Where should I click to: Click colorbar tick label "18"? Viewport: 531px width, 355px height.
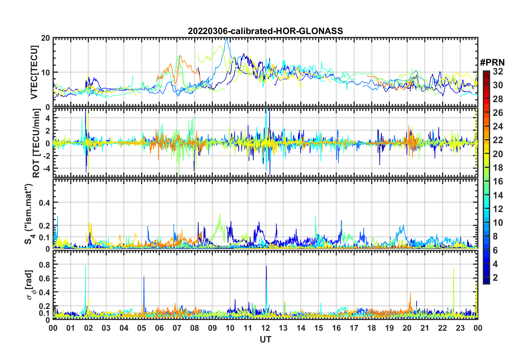[498, 168]
